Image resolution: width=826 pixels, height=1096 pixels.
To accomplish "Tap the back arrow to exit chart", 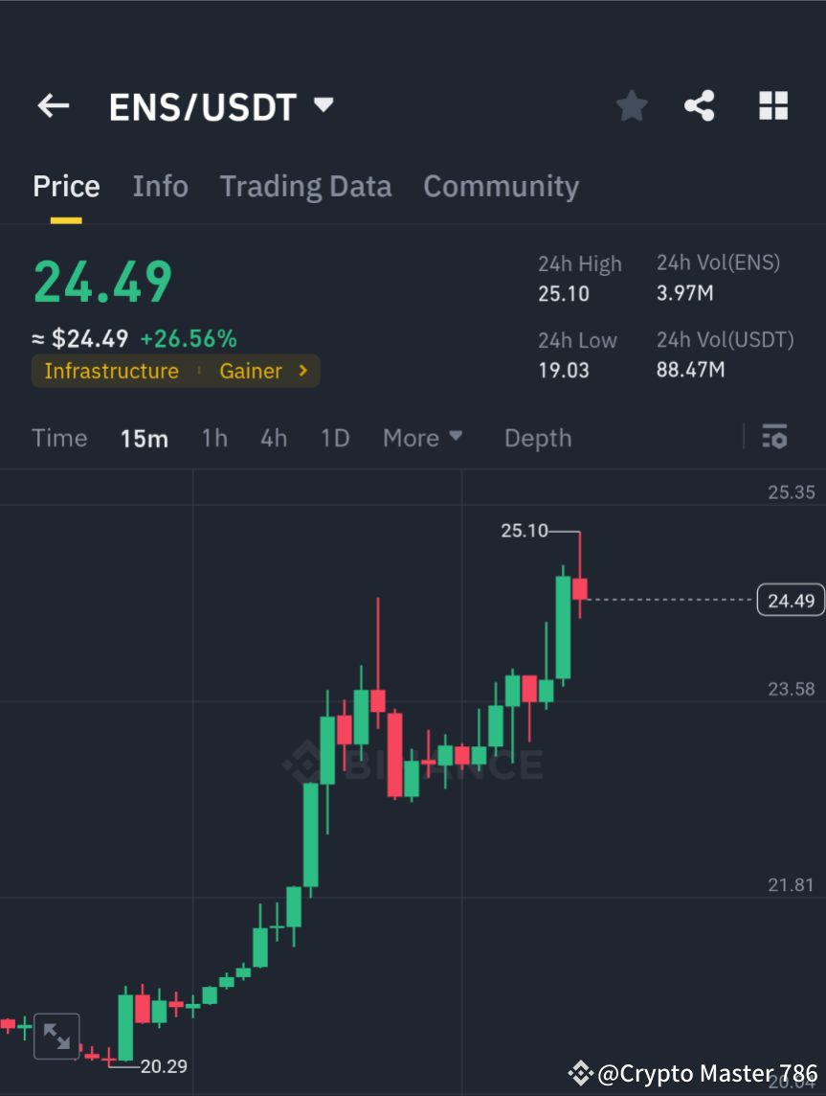I will pyautogui.click(x=53, y=105).
